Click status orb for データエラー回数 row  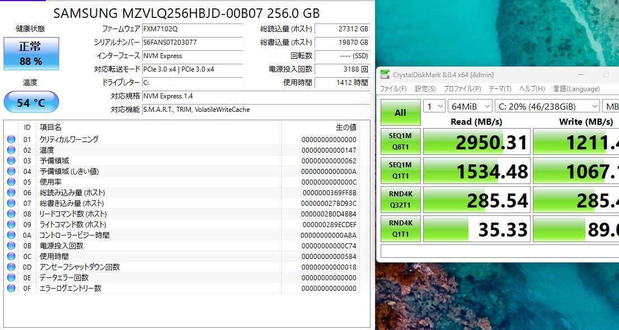(x=11, y=278)
